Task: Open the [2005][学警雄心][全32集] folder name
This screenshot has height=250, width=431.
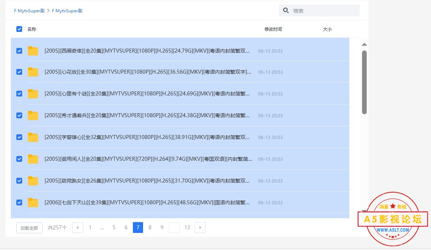Action: [147, 137]
